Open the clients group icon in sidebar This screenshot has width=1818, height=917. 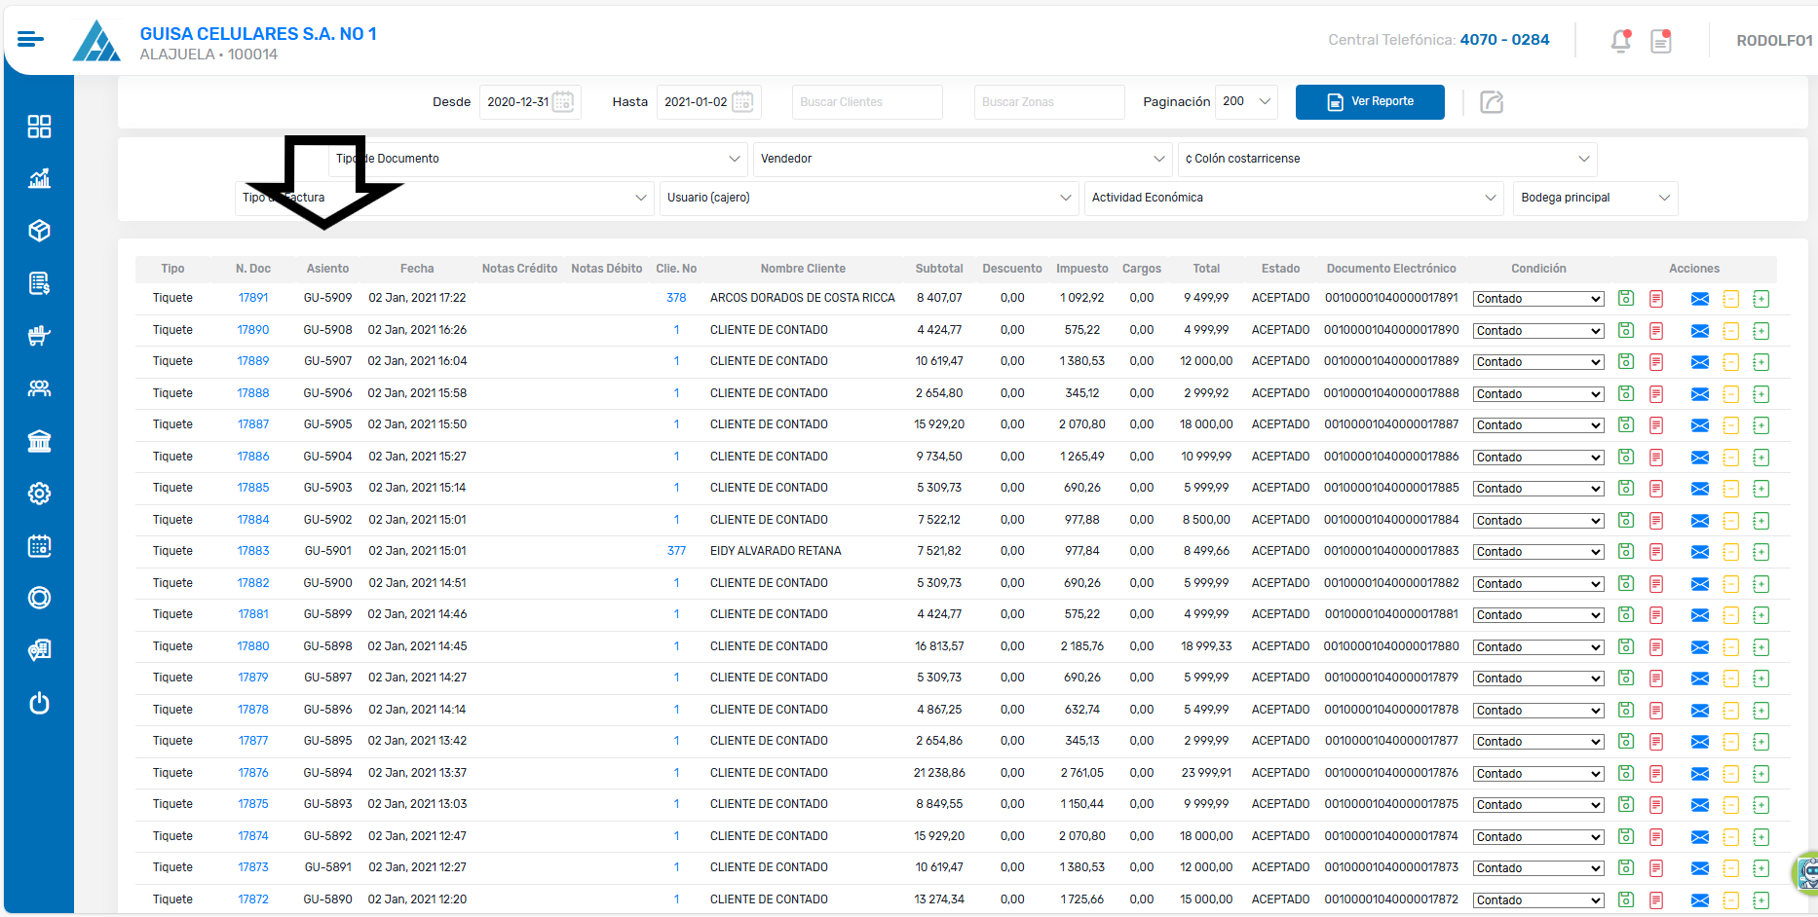[x=39, y=388]
